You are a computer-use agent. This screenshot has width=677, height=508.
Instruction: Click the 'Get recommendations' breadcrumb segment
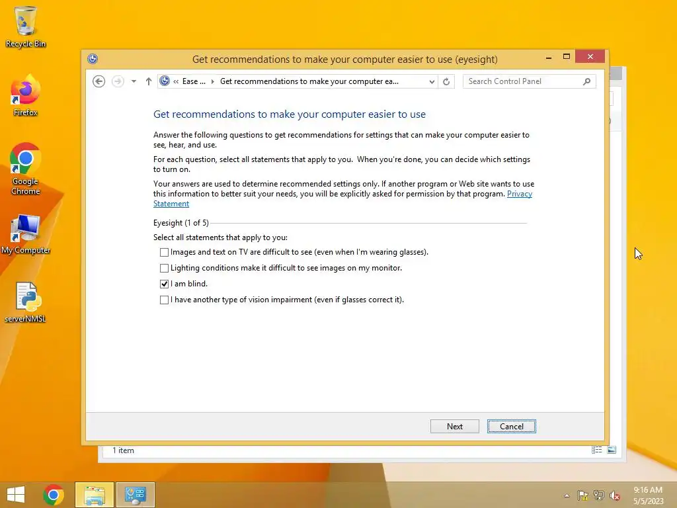(x=309, y=81)
